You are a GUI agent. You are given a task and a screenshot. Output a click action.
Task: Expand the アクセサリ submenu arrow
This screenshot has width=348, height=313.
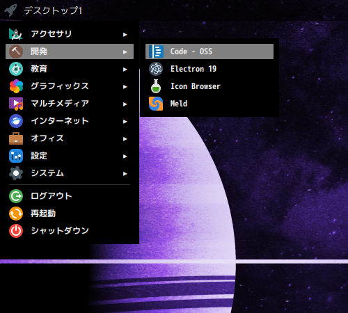pos(125,35)
